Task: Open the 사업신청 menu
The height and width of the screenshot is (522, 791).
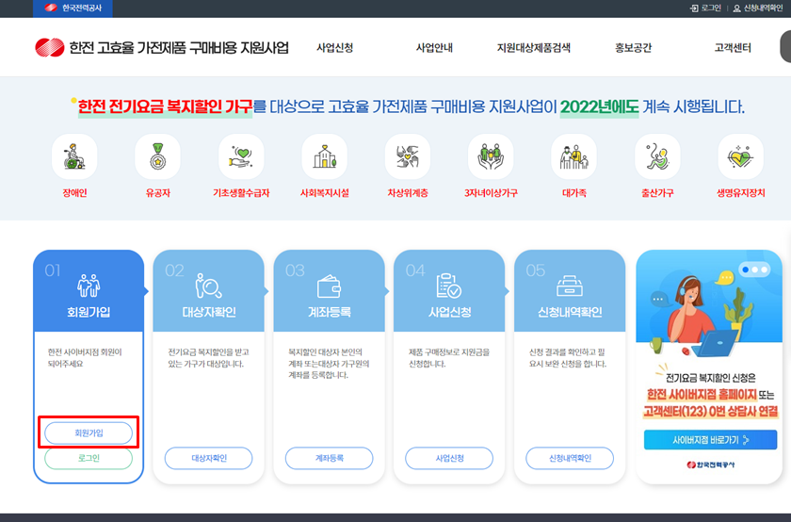Action: click(335, 48)
